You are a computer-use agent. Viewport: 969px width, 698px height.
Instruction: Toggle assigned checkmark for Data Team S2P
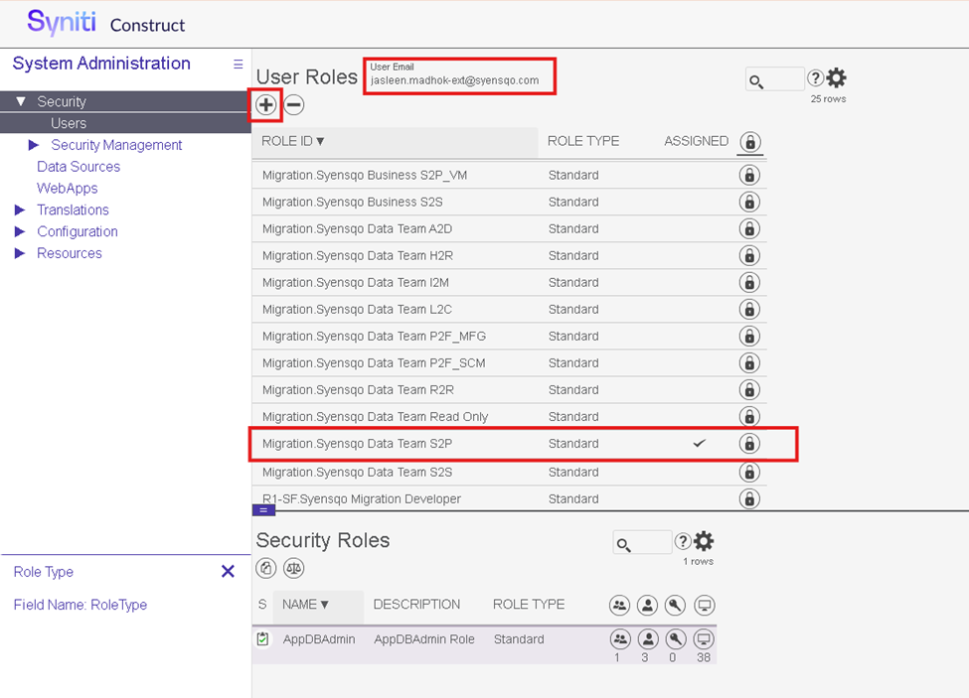point(699,444)
